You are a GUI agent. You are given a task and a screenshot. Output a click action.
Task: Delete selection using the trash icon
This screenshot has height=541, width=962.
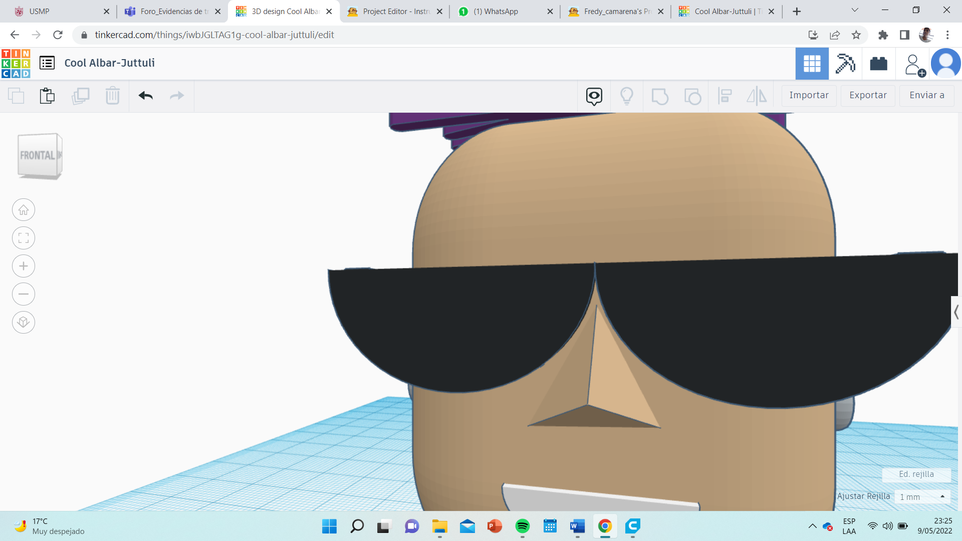click(x=112, y=95)
